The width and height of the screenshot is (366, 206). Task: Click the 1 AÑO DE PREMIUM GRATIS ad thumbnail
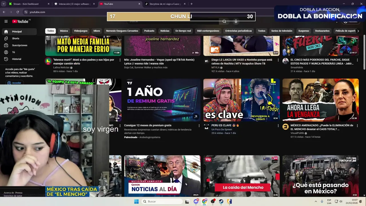162,100
